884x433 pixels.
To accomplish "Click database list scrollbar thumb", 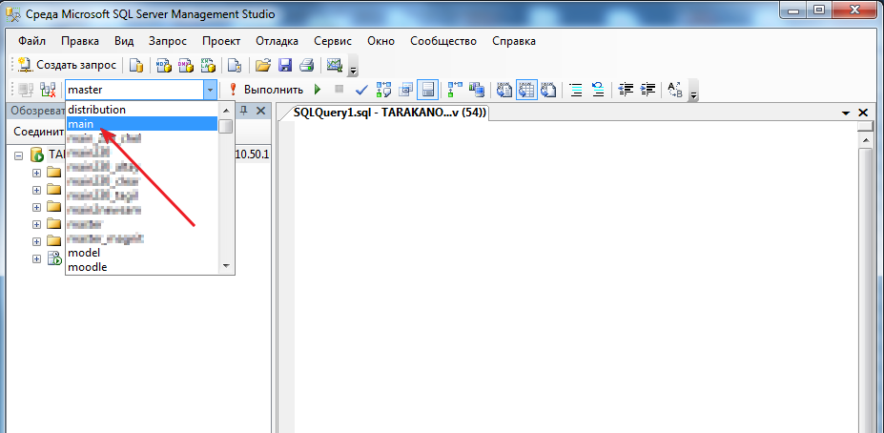I will (x=225, y=126).
